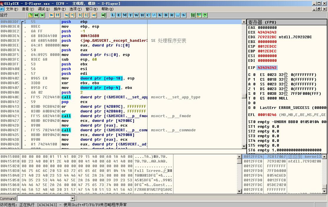
Task: Click the Trace over toolbar icon
Action: click(86, 15)
